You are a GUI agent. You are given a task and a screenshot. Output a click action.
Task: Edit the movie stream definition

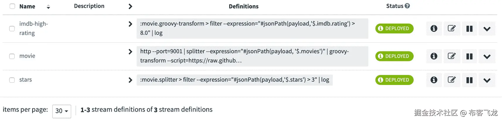452,56
